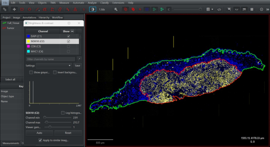Uncheck SOX10 (C2) show checkbox

click(x=68, y=41)
